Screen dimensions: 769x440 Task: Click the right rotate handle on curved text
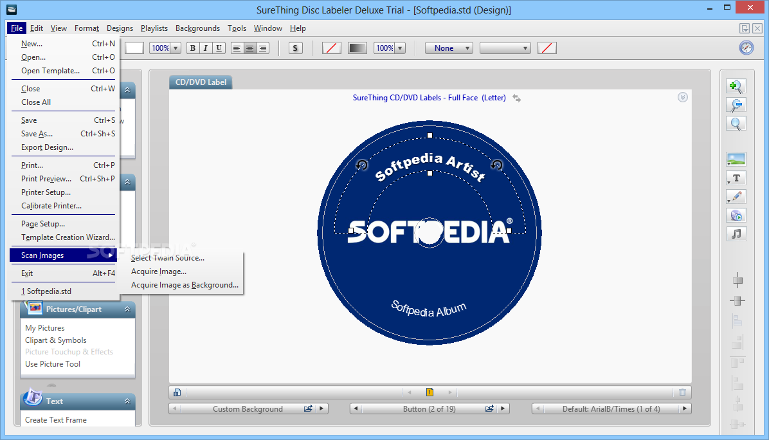[x=497, y=164]
